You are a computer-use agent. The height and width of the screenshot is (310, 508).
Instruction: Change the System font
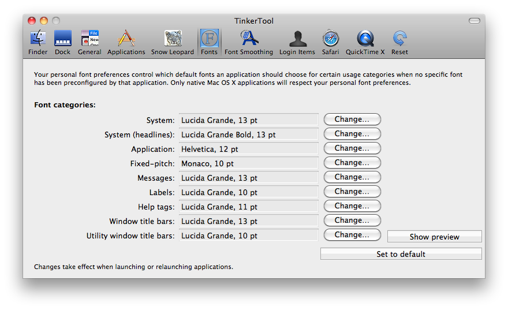(352, 119)
